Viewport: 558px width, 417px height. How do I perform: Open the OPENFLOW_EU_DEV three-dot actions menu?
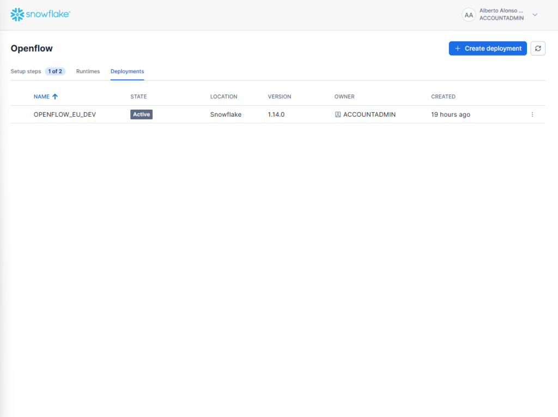[532, 114]
